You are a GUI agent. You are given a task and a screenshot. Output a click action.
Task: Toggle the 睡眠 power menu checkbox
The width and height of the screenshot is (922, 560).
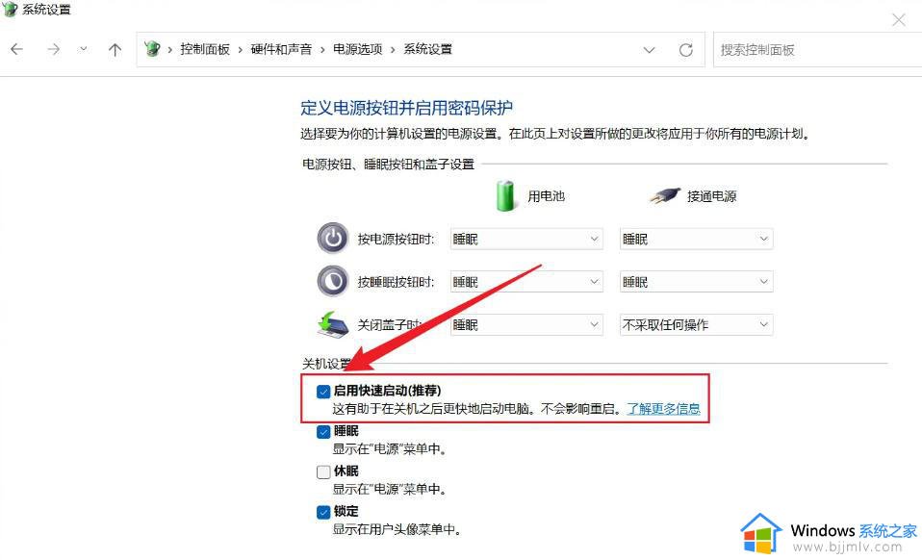click(323, 432)
